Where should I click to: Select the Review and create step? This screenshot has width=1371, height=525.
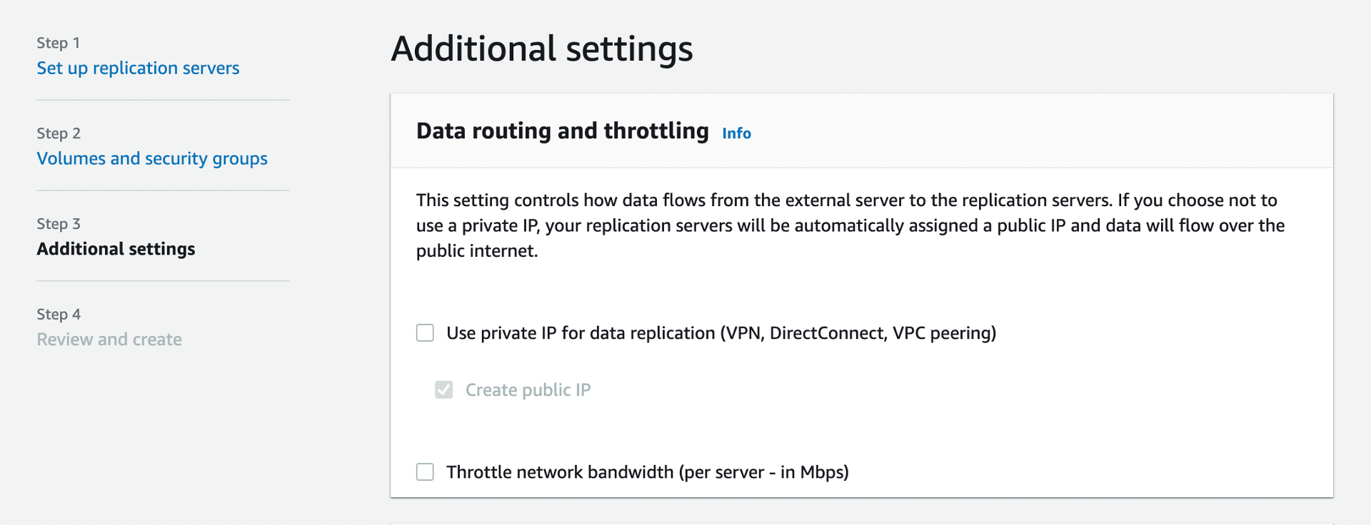[x=109, y=340]
